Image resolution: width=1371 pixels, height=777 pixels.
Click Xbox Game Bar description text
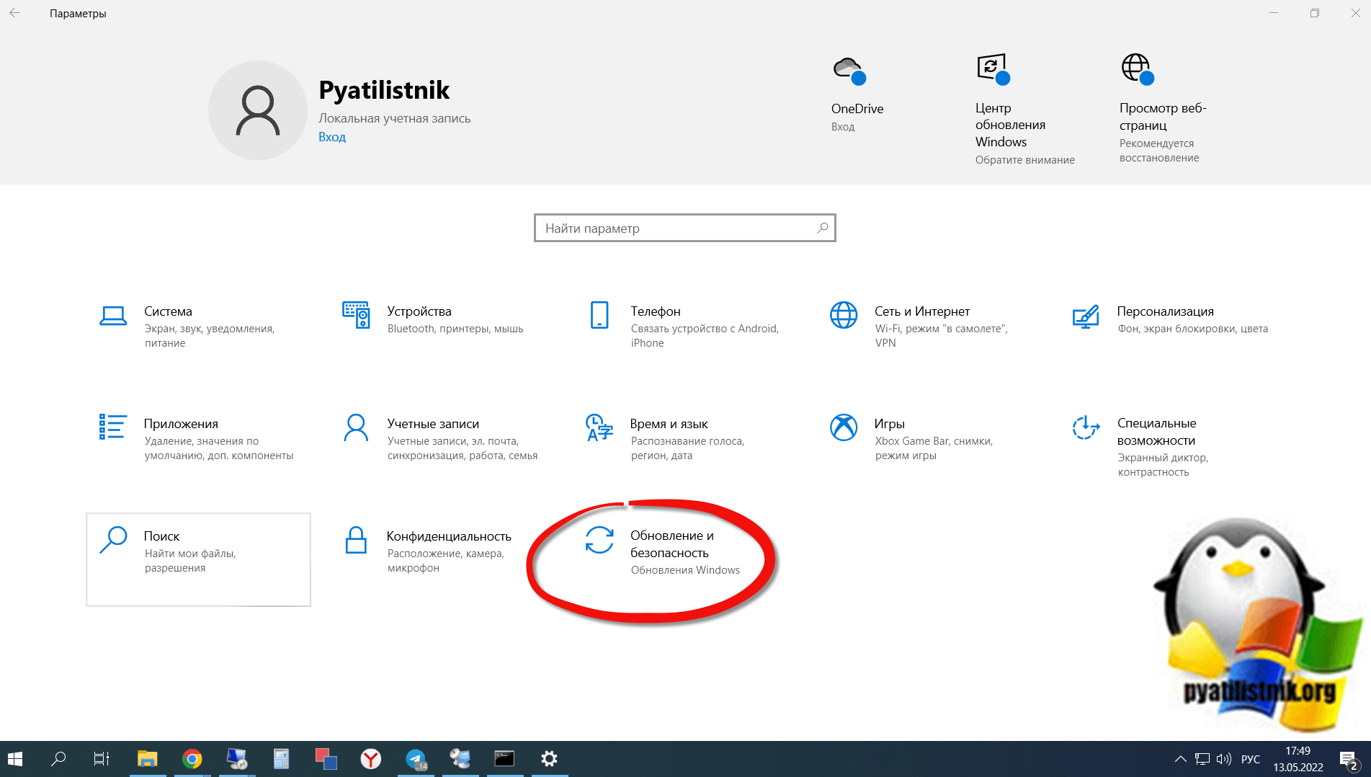pyautogui.click(x=934, y=448)
